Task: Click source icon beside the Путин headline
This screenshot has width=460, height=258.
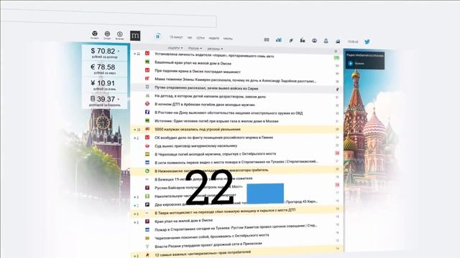Action: [x=147, y=87]
